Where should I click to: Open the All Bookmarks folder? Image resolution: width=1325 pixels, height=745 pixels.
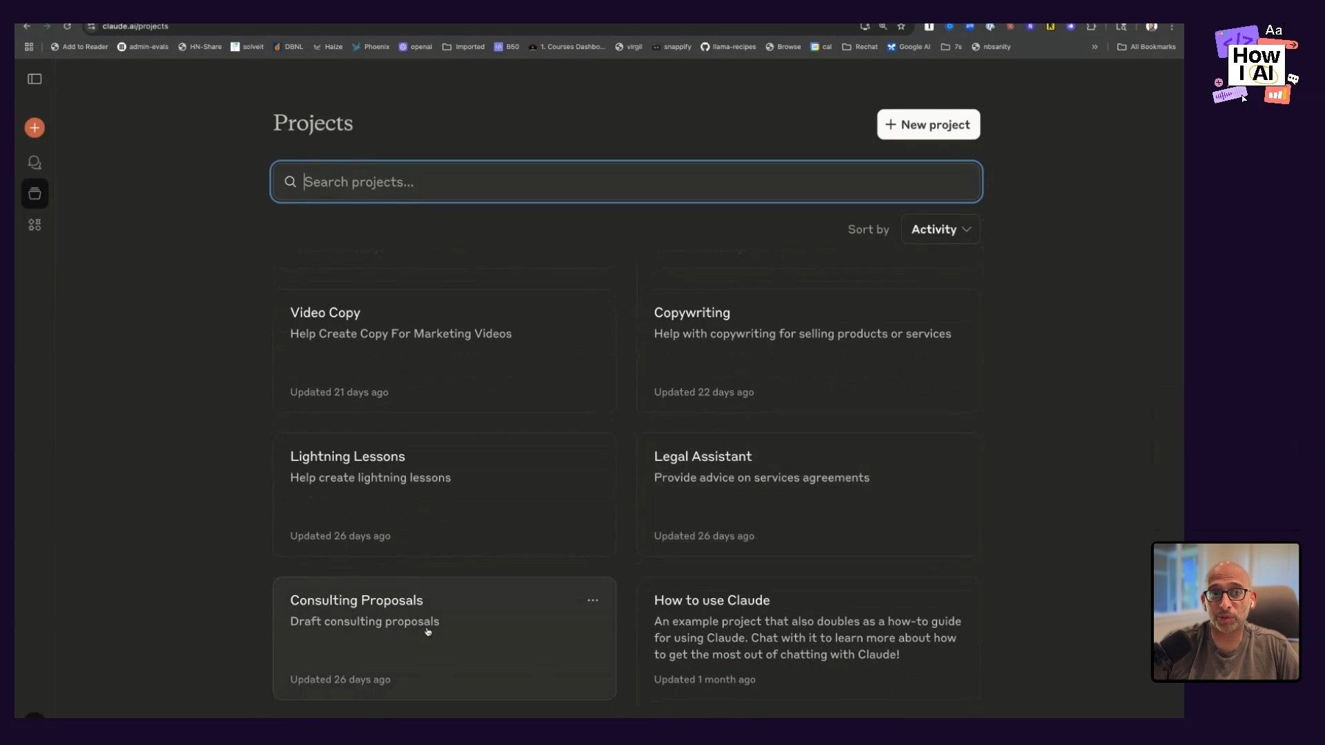[x=1146, y=47]
